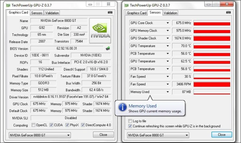Screen dimensions: 241x143
Task: Click the 112 Unified shaders value
Action: point(46,69)
